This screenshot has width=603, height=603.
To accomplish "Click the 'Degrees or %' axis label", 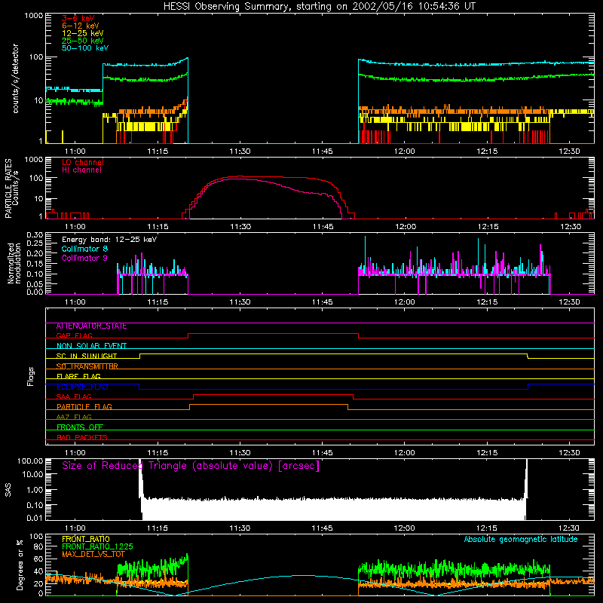I will (x=20, y=565).
